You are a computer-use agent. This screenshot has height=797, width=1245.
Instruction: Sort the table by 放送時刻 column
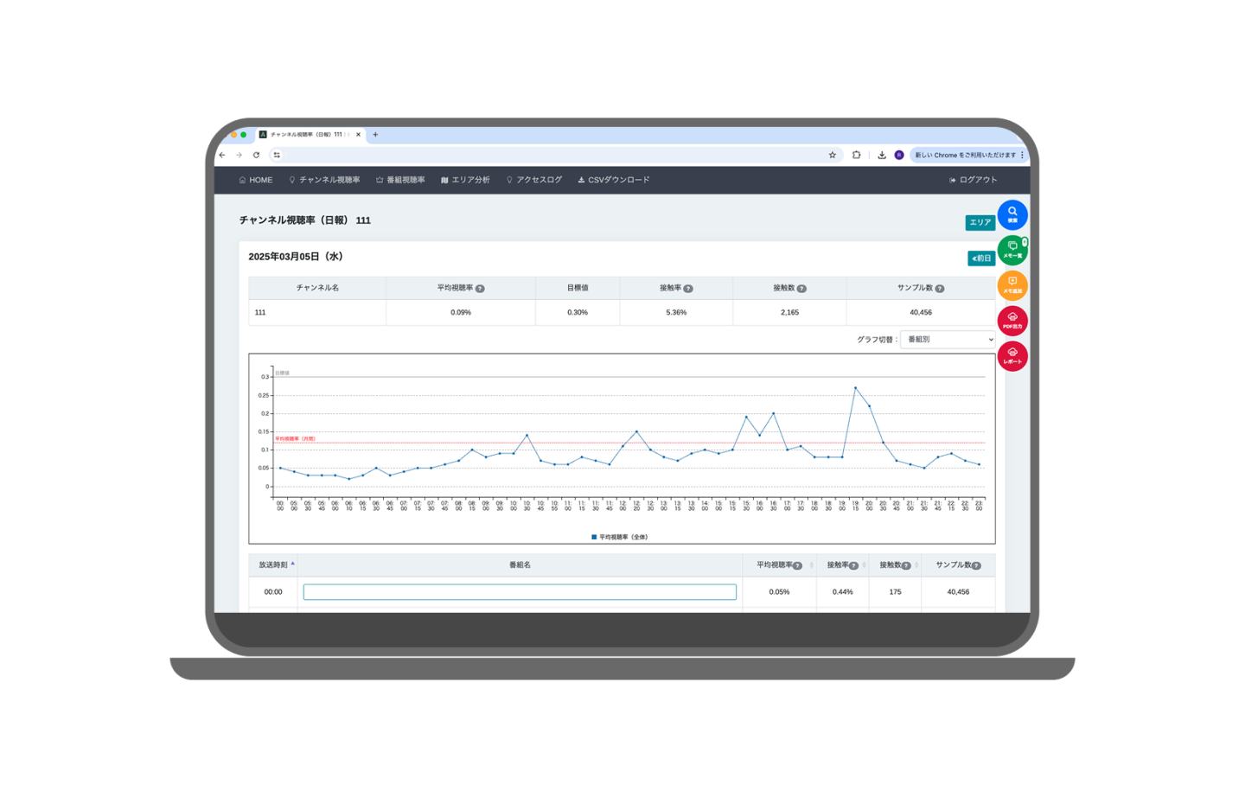(x=273, y=565)
